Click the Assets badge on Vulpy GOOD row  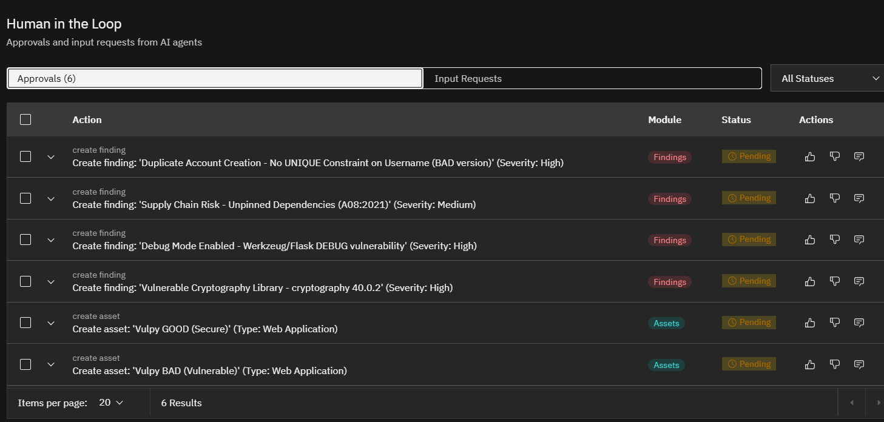666,323
